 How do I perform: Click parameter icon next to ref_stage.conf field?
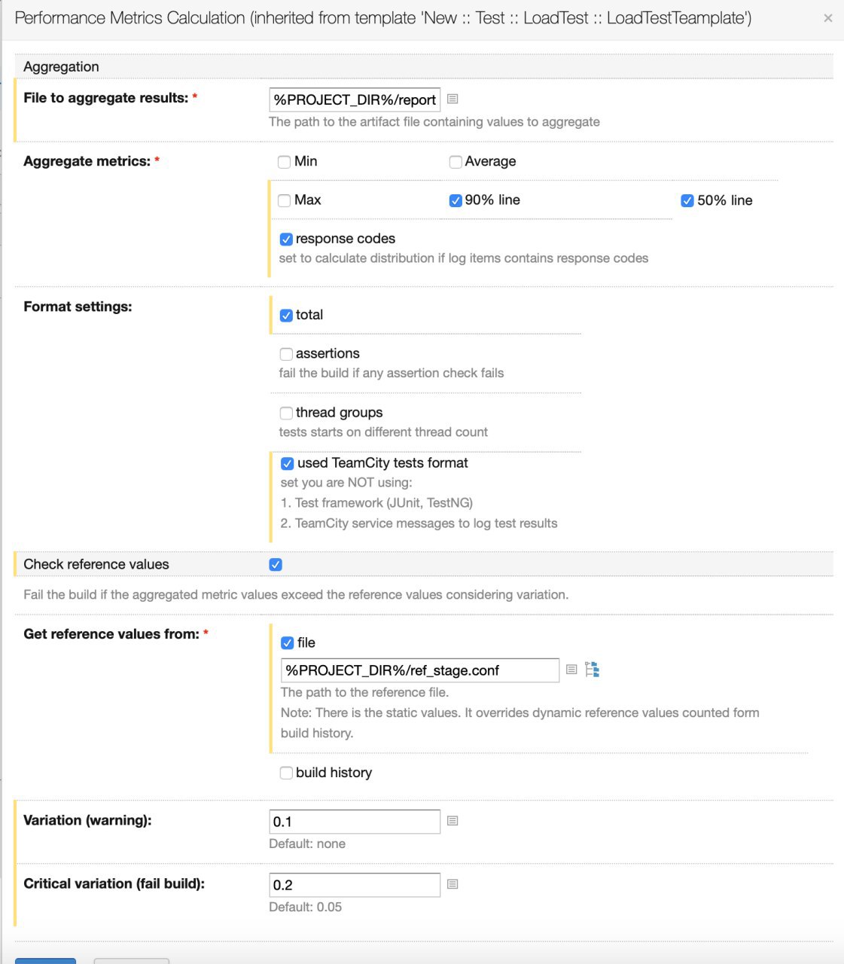pos(571,669)
